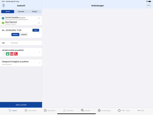Open the VRM logo button in top right
This screenshot has height=115, width=153.
coord(149,6)
